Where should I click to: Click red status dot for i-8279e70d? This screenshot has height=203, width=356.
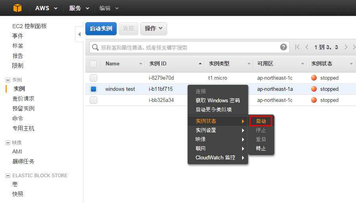pyautogui.click(x=314, y=78)
